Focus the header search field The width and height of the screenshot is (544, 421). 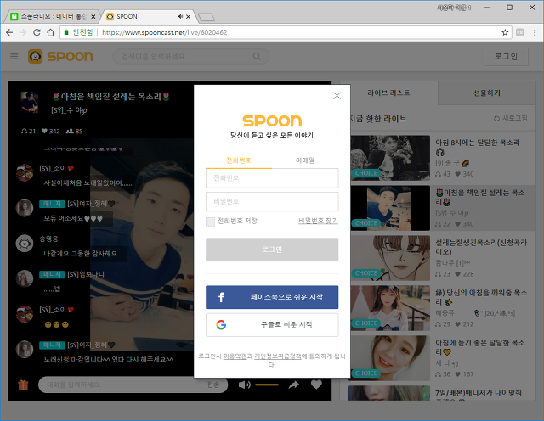(190, 57)
